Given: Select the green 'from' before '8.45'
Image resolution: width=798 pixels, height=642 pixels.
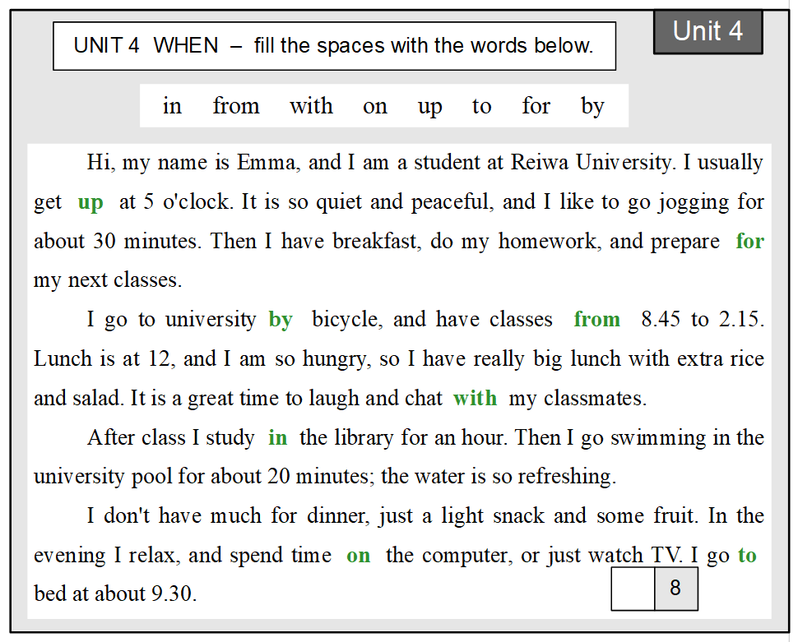Looking at the screenshot, I should coord(597,319).
